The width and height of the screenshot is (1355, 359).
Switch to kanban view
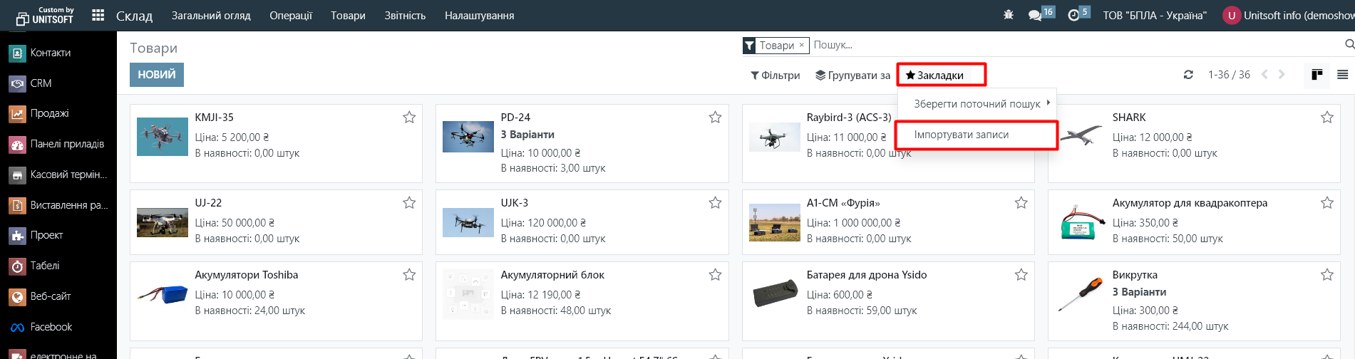click(x=1317, y=75)
